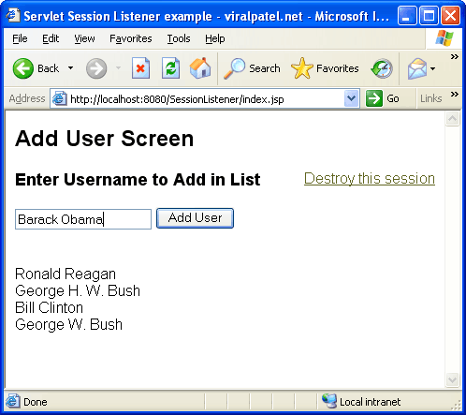The width and height of the screenshot is (466, 415).
Task: Click the Stop page loading icon
Action: coord(140,68)
